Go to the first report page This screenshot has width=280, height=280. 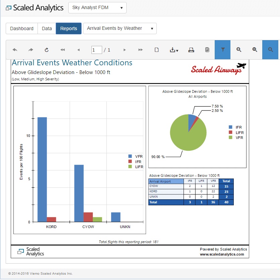(x=63, y=50)
